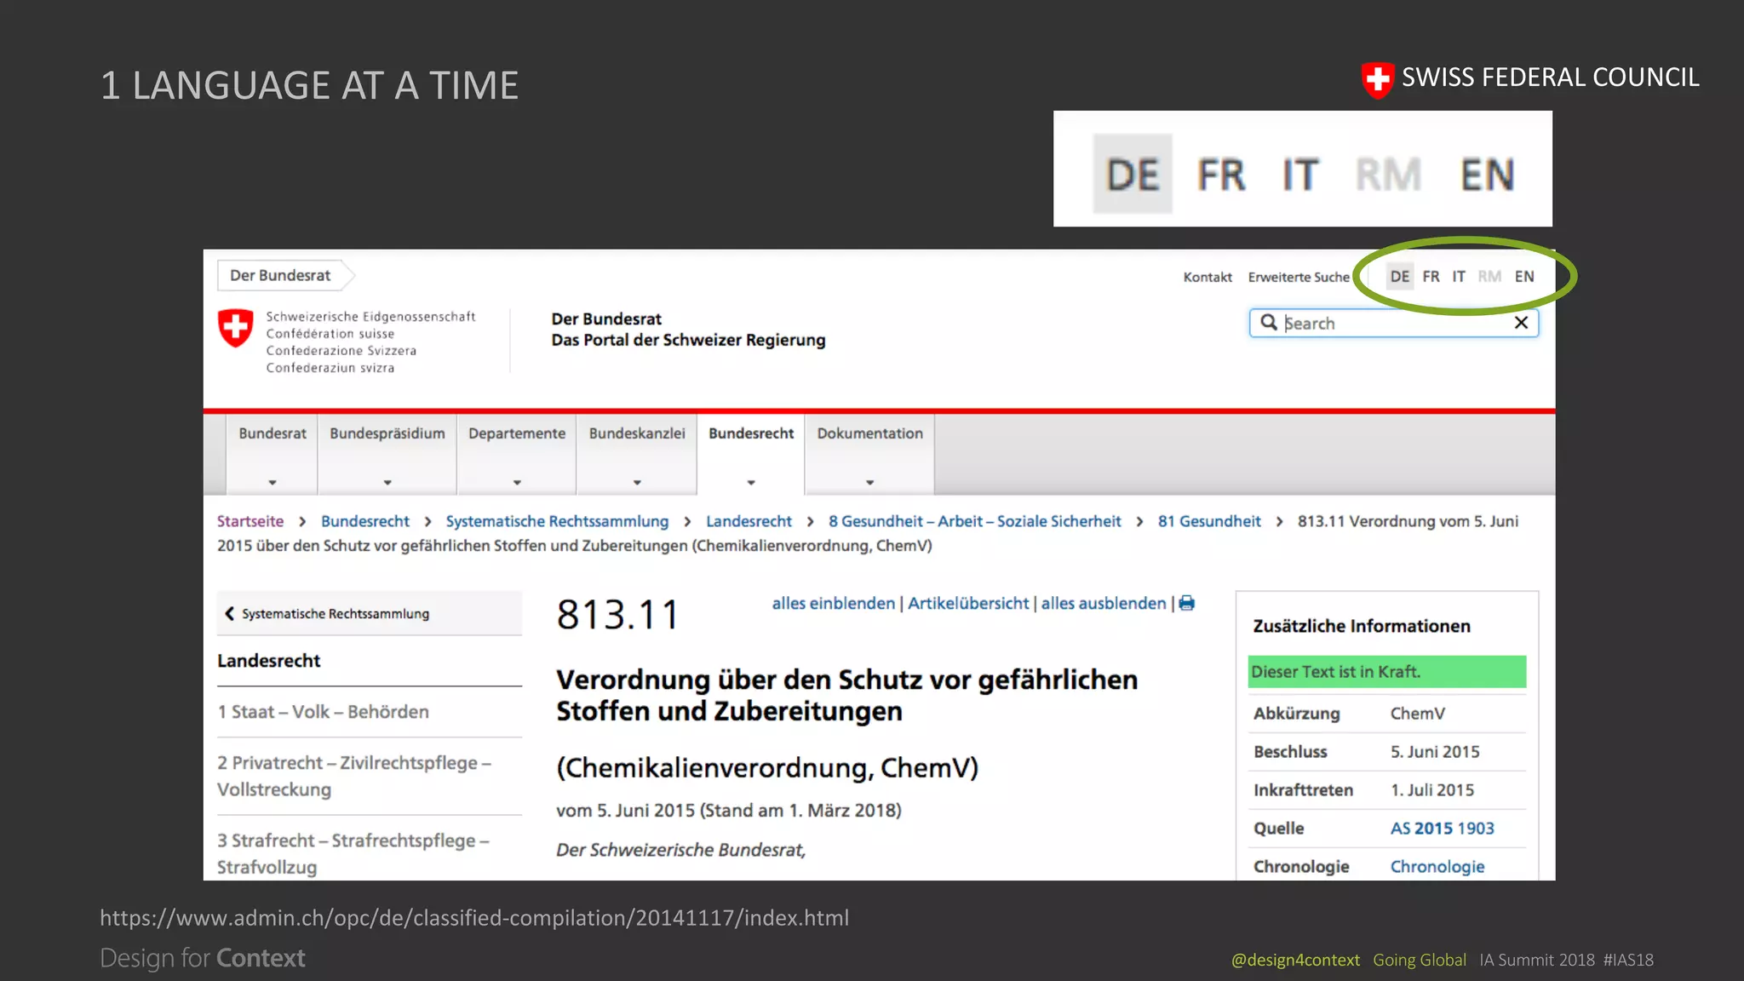This screenshot has width=1744, height=981.
Task: Switch site language to EN
Action: point(1524,276)
